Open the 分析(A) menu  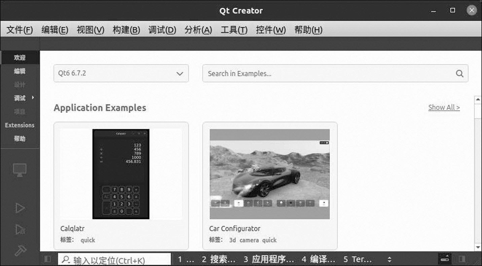[x=198, y=30]
